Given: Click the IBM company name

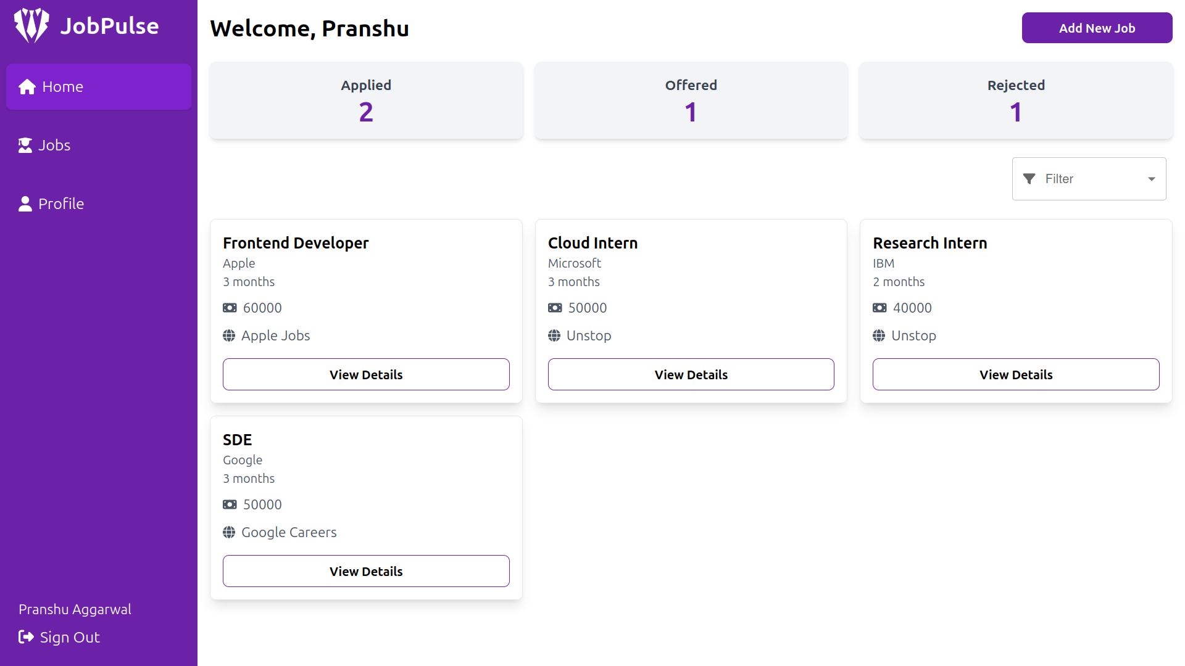Looking at the screenshot, I should [x=883, y=263].
